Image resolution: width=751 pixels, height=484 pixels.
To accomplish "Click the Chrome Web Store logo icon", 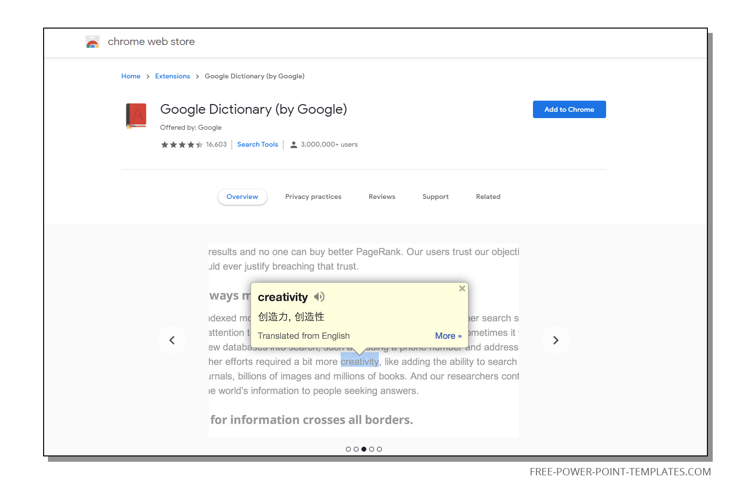I will (x=93, y=42).
